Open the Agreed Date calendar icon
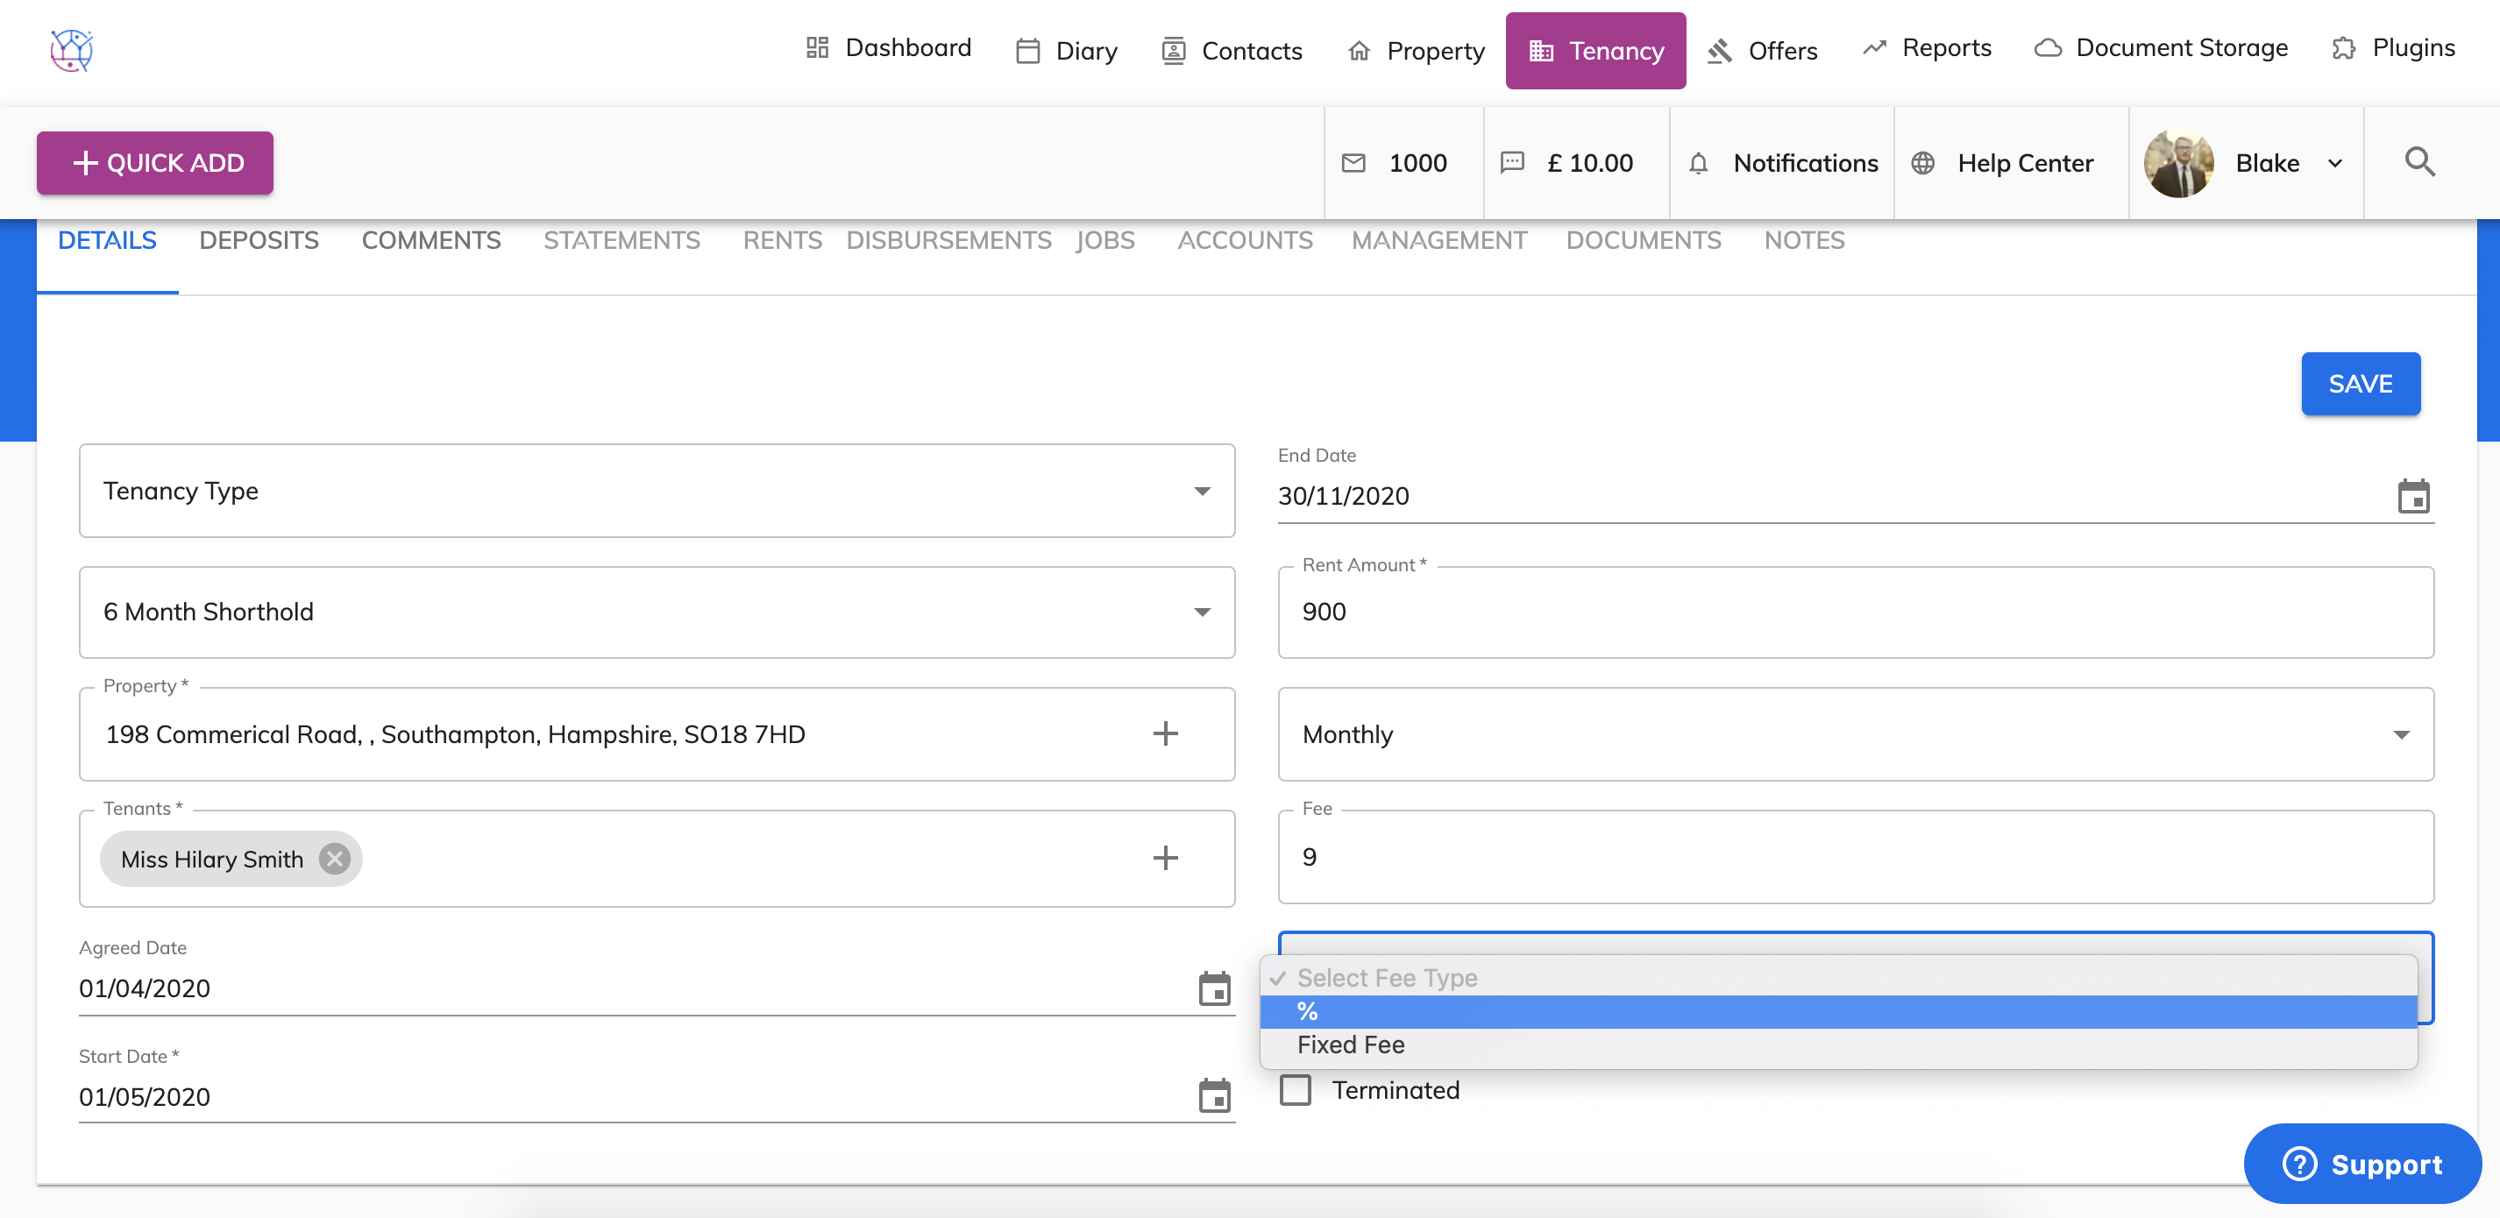The width and height of the screenshot is (2500, 1218). tap(1213, 988)
